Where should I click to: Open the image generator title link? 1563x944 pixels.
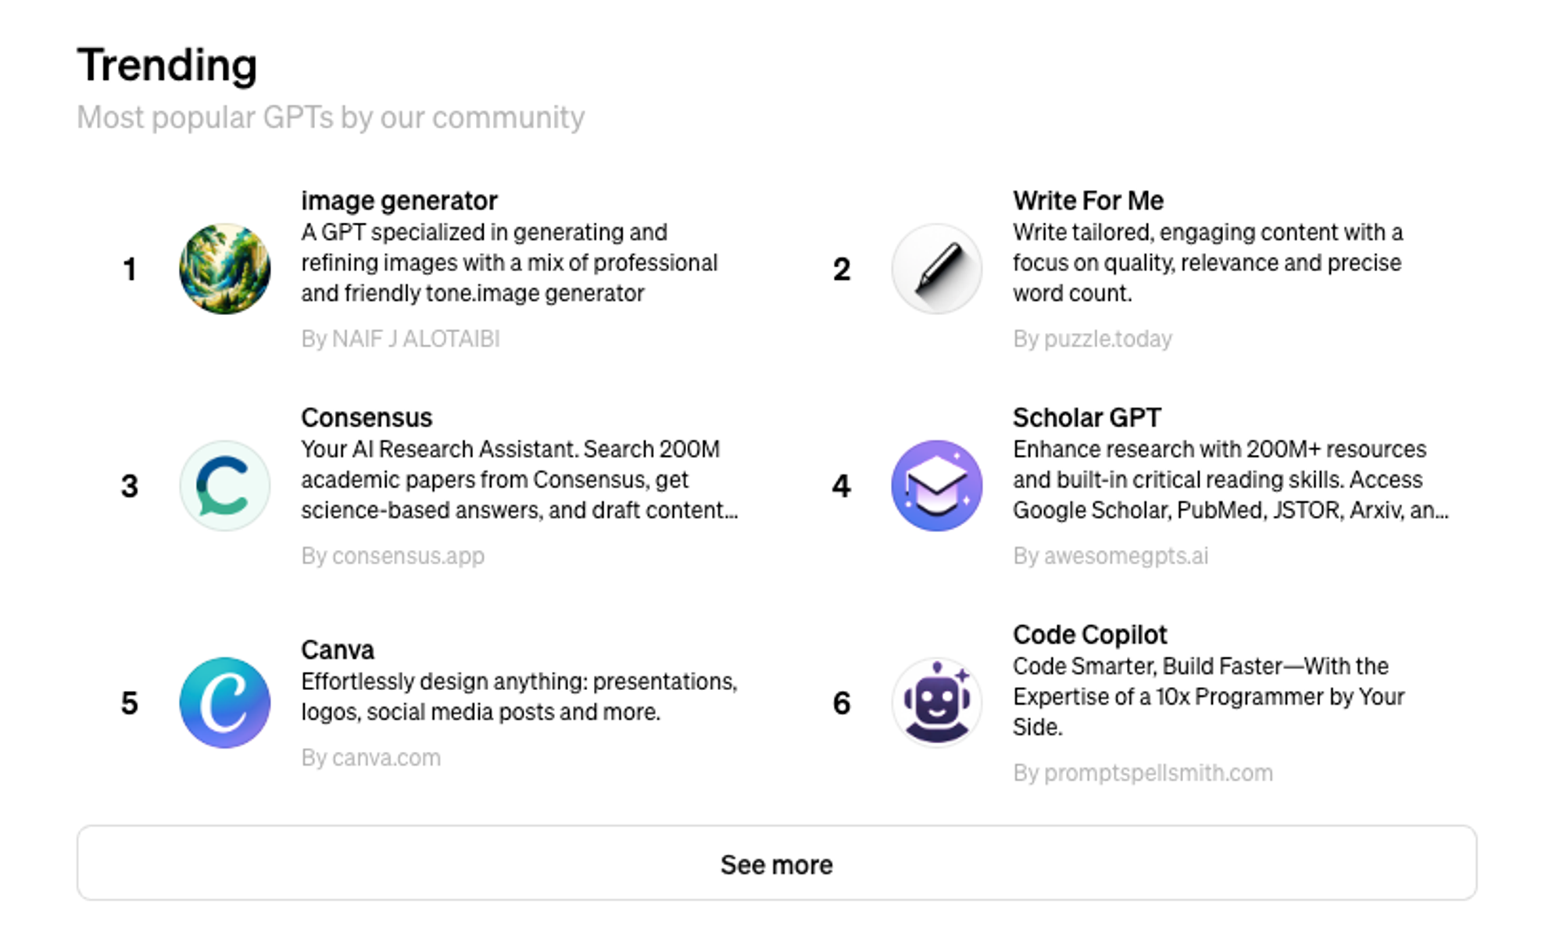[399, 201]
